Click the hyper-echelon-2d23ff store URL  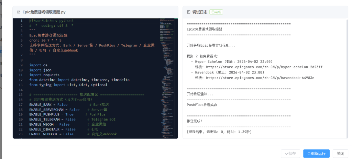click(x=264, y=67)
